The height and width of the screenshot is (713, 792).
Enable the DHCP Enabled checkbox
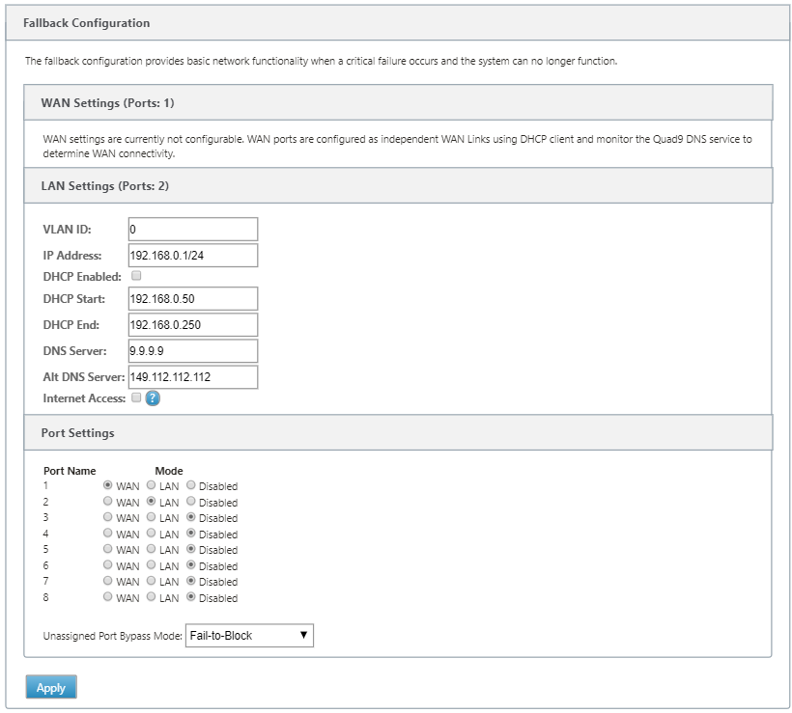click(136, 276)
